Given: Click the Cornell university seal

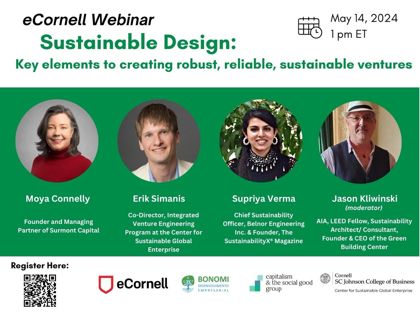Looking at the screenshot, I should tap(325, 278).
